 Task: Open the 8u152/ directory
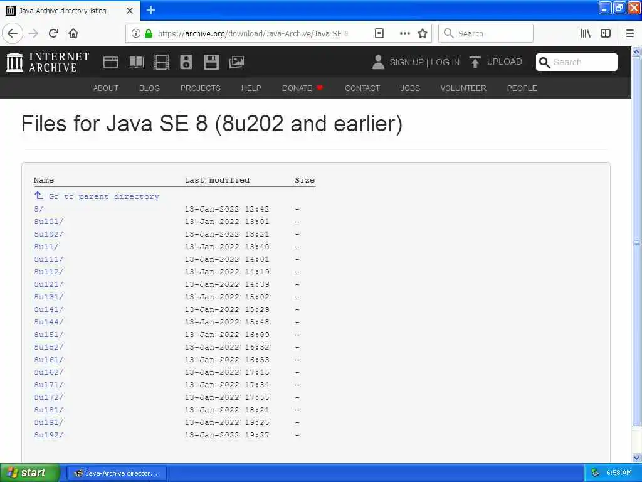pos(49,347)
